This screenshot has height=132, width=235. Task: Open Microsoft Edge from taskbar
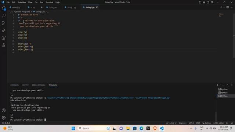141,128
